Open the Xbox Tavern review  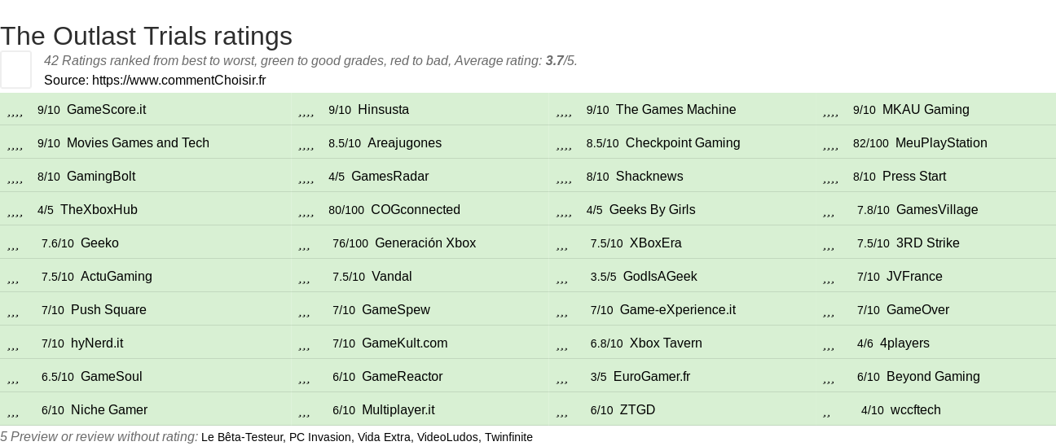tap(665, 343)
